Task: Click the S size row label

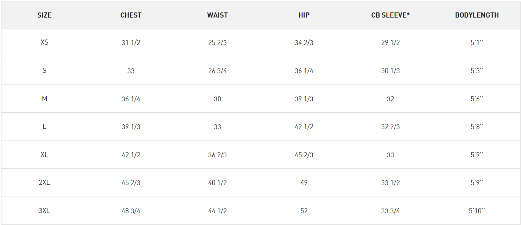Action: [x=44, y=71]
